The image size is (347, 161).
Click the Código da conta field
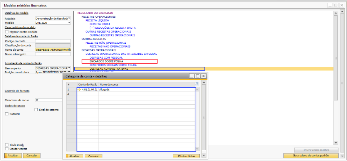point(53,41)
